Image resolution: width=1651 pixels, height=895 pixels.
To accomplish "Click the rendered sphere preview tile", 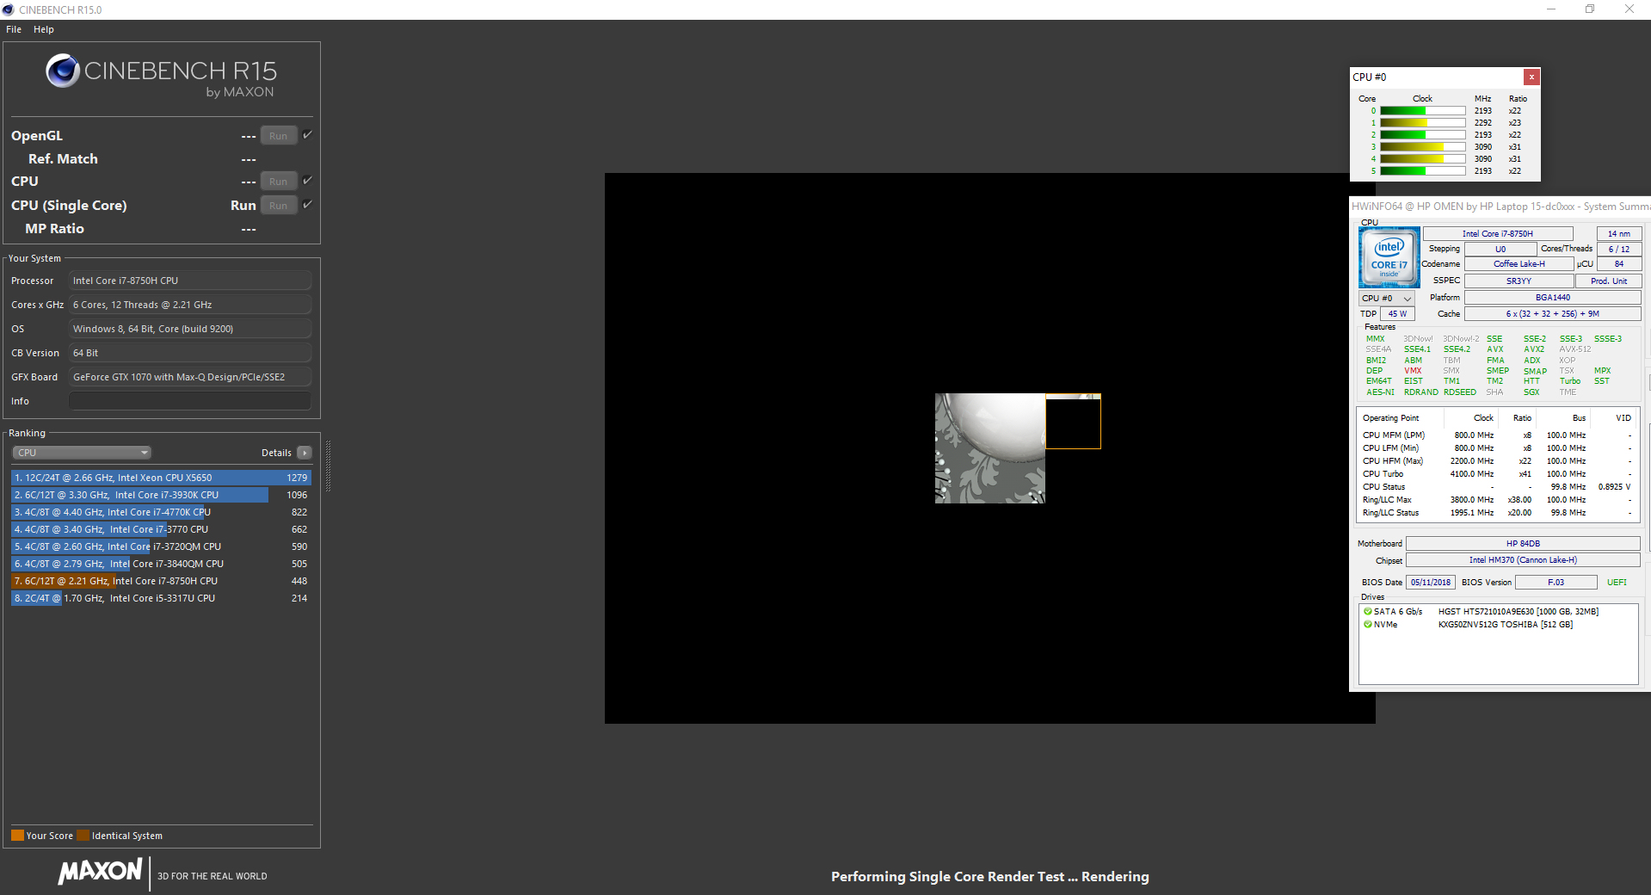I will tap(990, 448).
